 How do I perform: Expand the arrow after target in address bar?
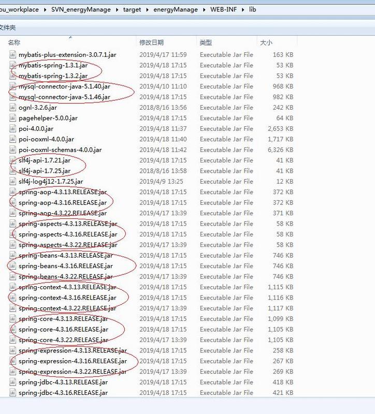pos(147,10)
